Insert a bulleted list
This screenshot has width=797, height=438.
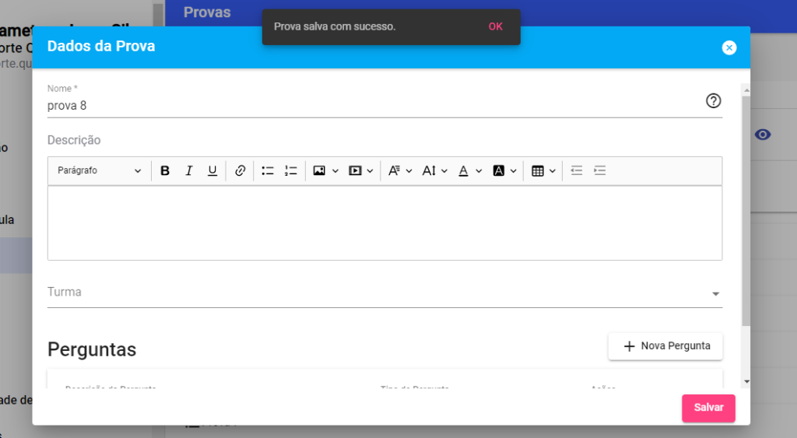tap(268, 170)
